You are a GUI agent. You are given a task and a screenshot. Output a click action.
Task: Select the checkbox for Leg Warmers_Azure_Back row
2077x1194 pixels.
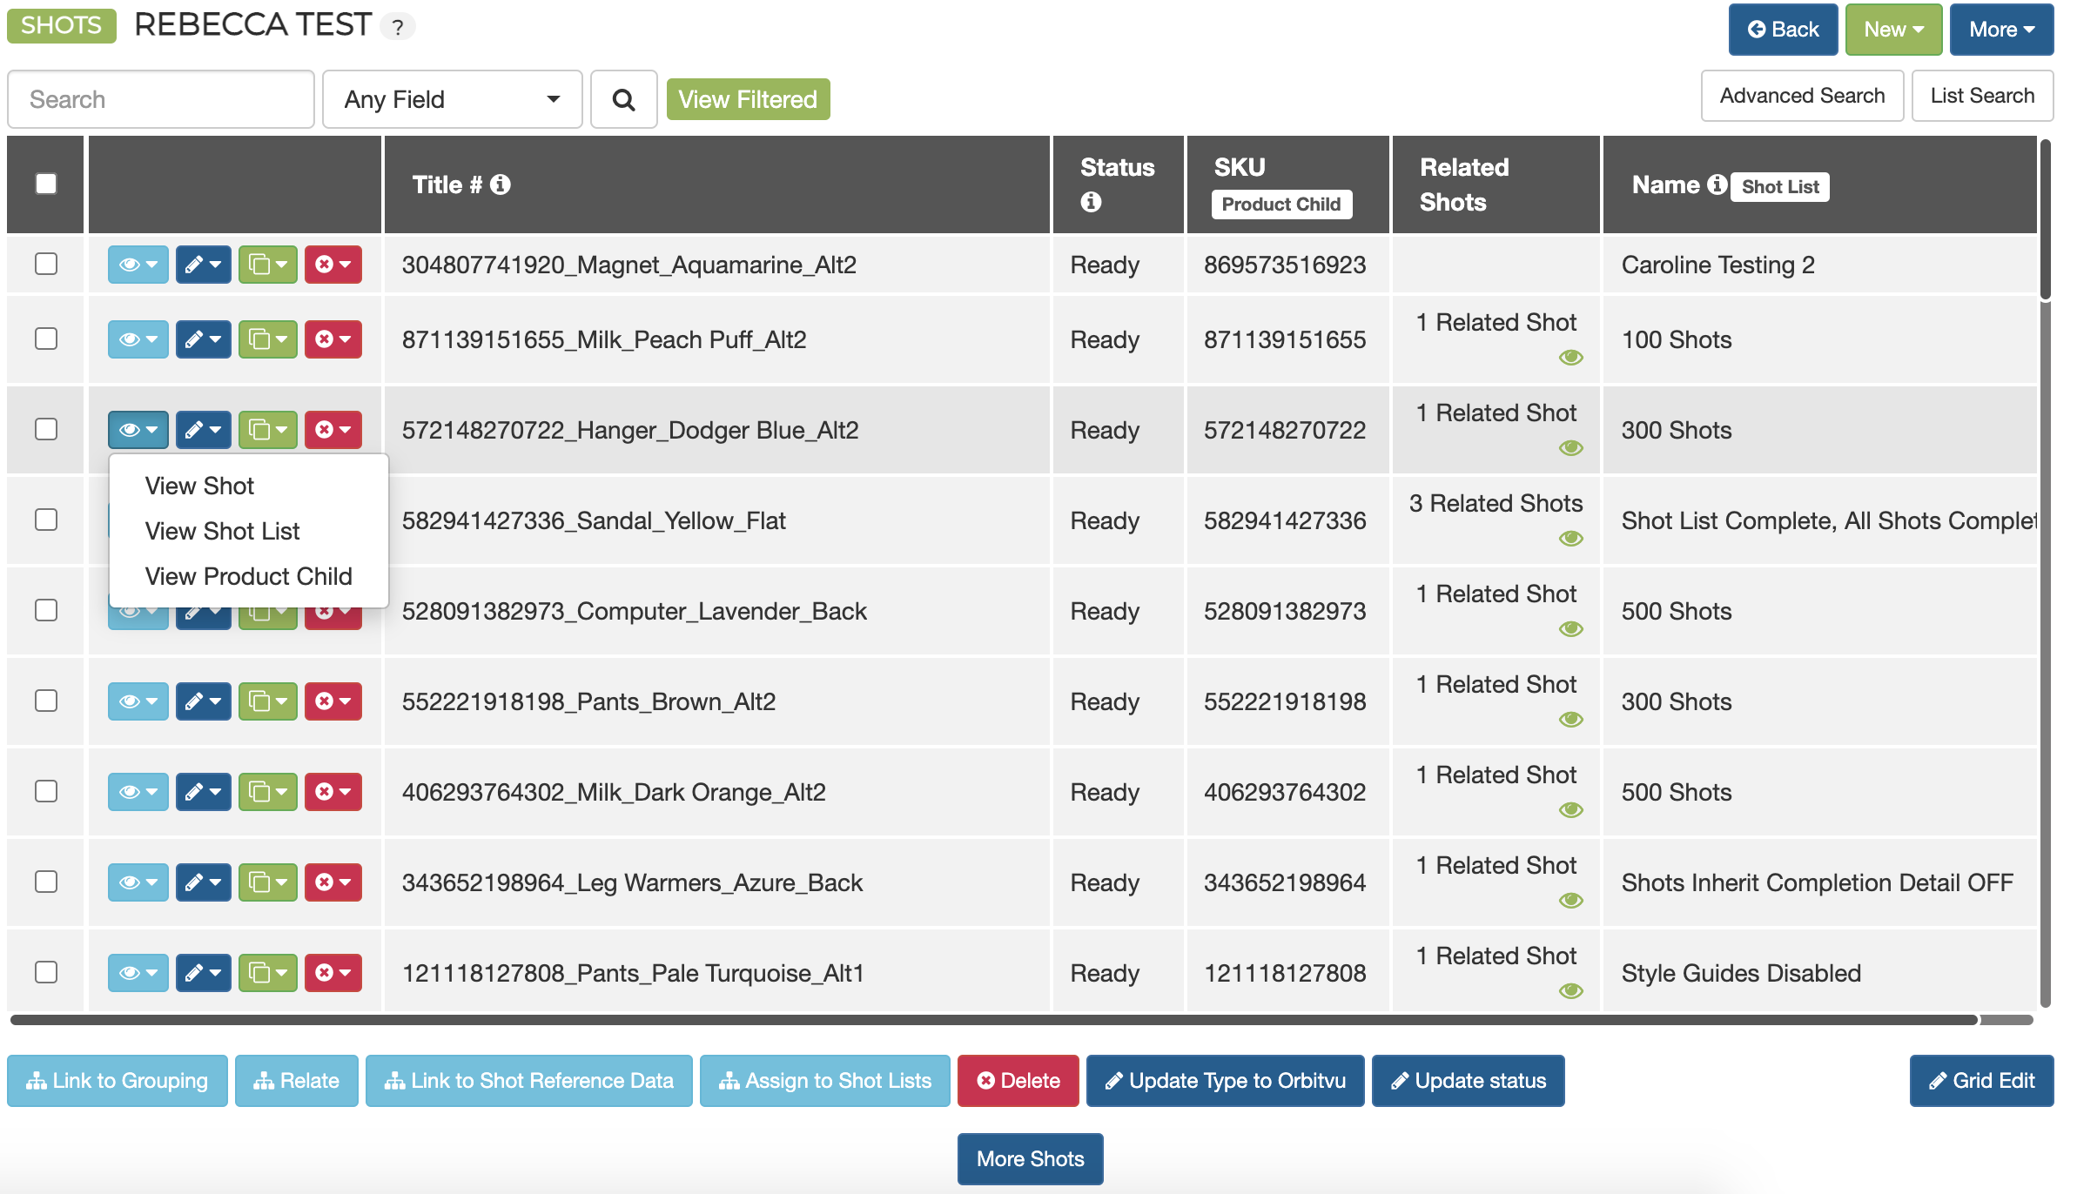[46, 882]
